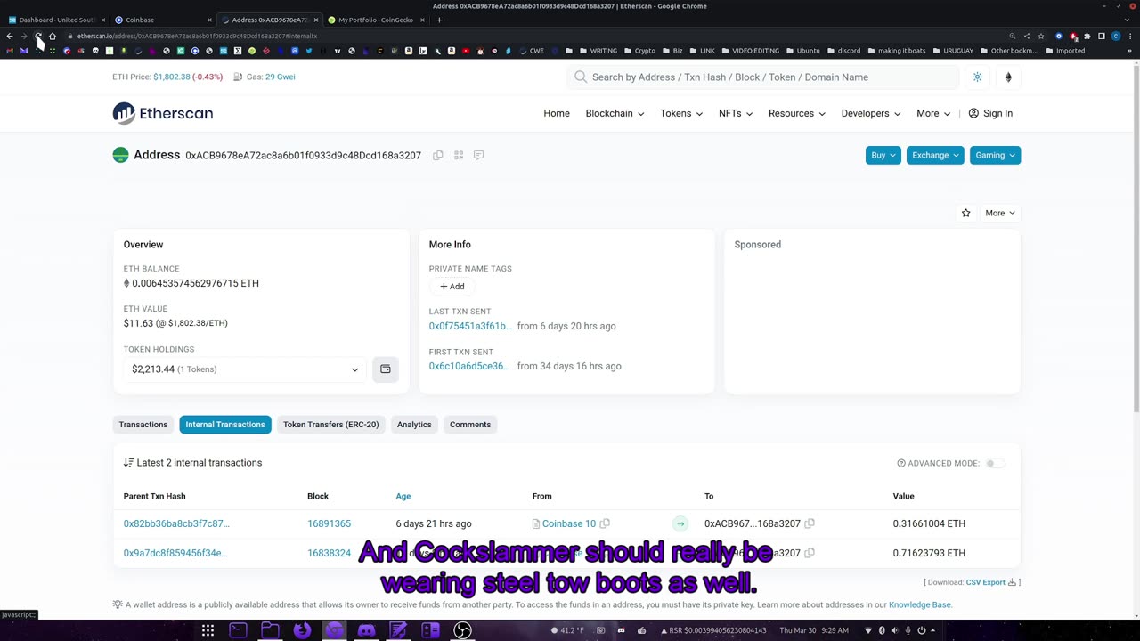Open block 16891365
1140x641 pixels.
point(330,523)
